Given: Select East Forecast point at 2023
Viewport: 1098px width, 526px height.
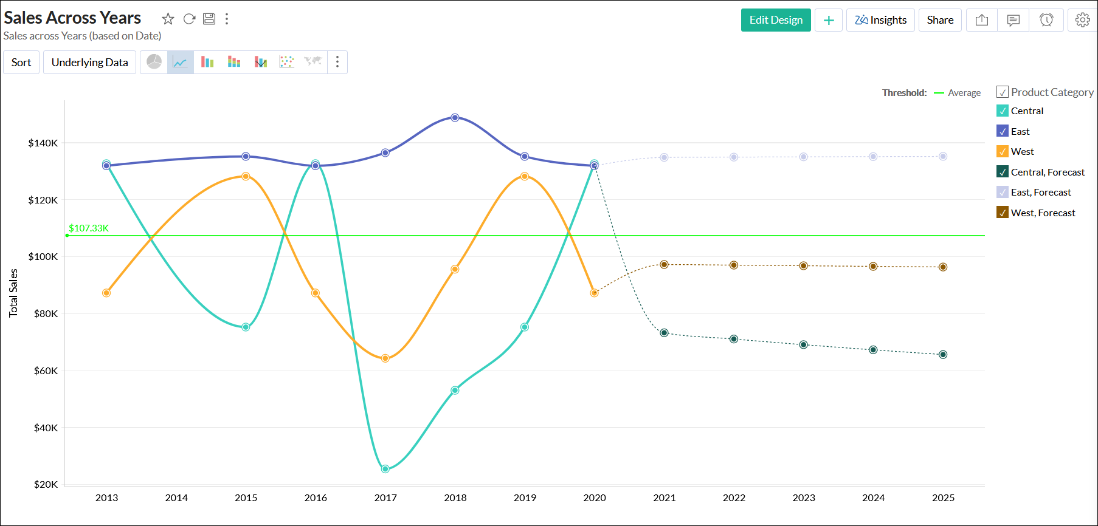Looking at the screenshot, I should point(804,157).
